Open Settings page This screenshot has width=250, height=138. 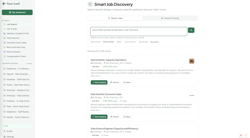[17, 136]
